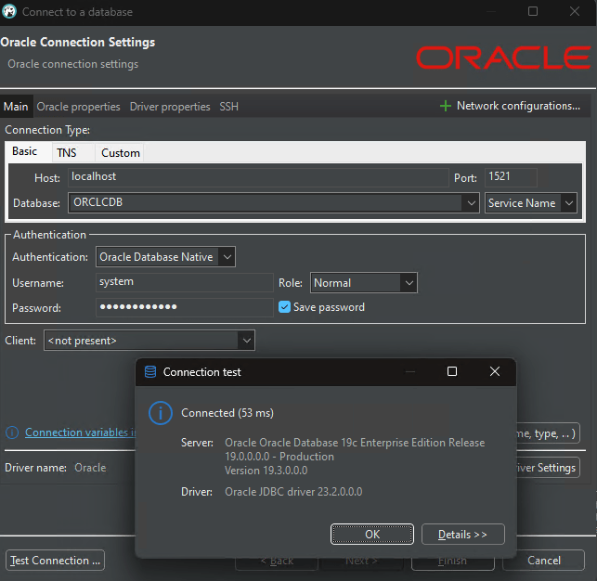Open the Network configurations link

point(519,106)
